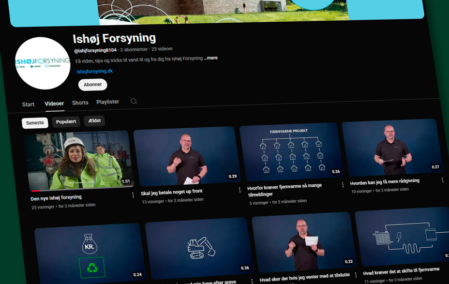449x284 pixels.
Task: Click the Ishøj Forsyning channel avatar
Action: point(43,63)
